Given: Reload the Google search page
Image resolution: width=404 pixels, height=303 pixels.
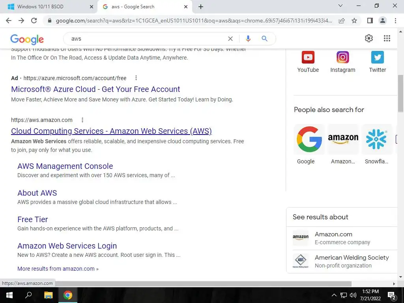Looking at the screenshot, I should coord(34,21).
